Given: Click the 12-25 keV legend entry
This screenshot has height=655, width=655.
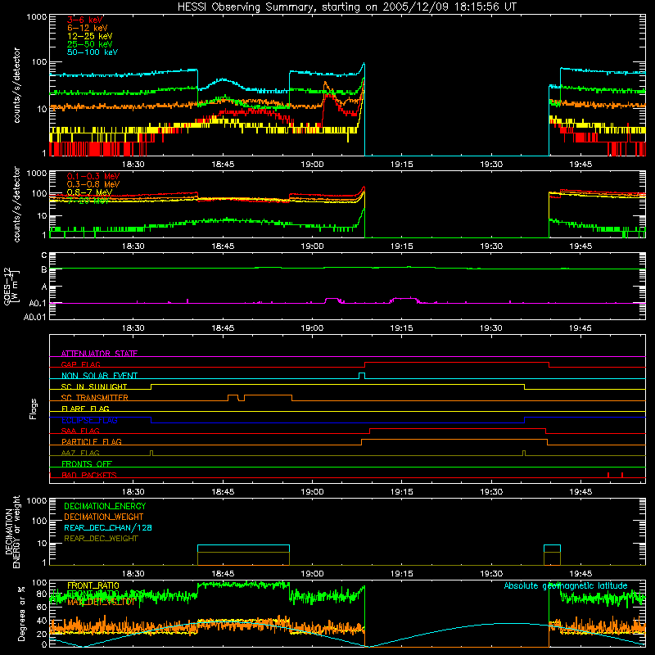Looking at the screenshot, I should click(89, 36).
